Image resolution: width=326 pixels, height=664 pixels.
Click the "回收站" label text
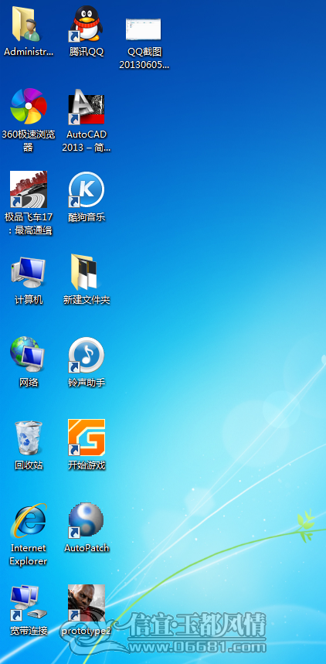tap(29, 465)
